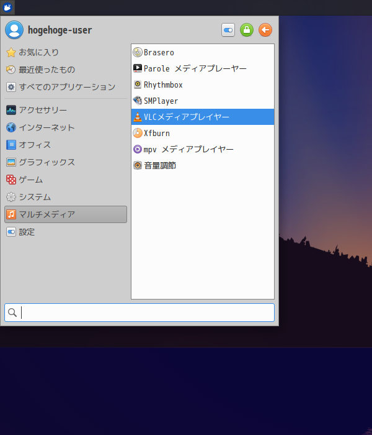
Task: Show すべてのアプリケーション category
Action: [66, 87]
